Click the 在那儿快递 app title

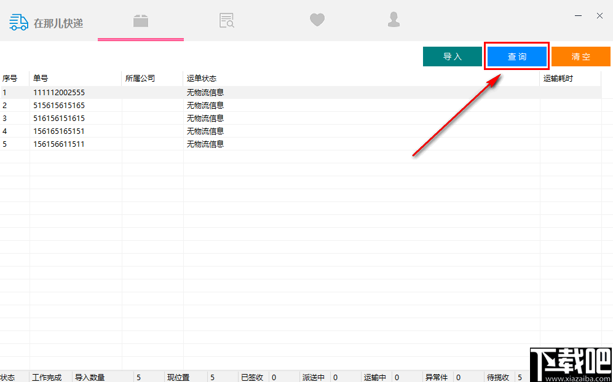point(58,23)
